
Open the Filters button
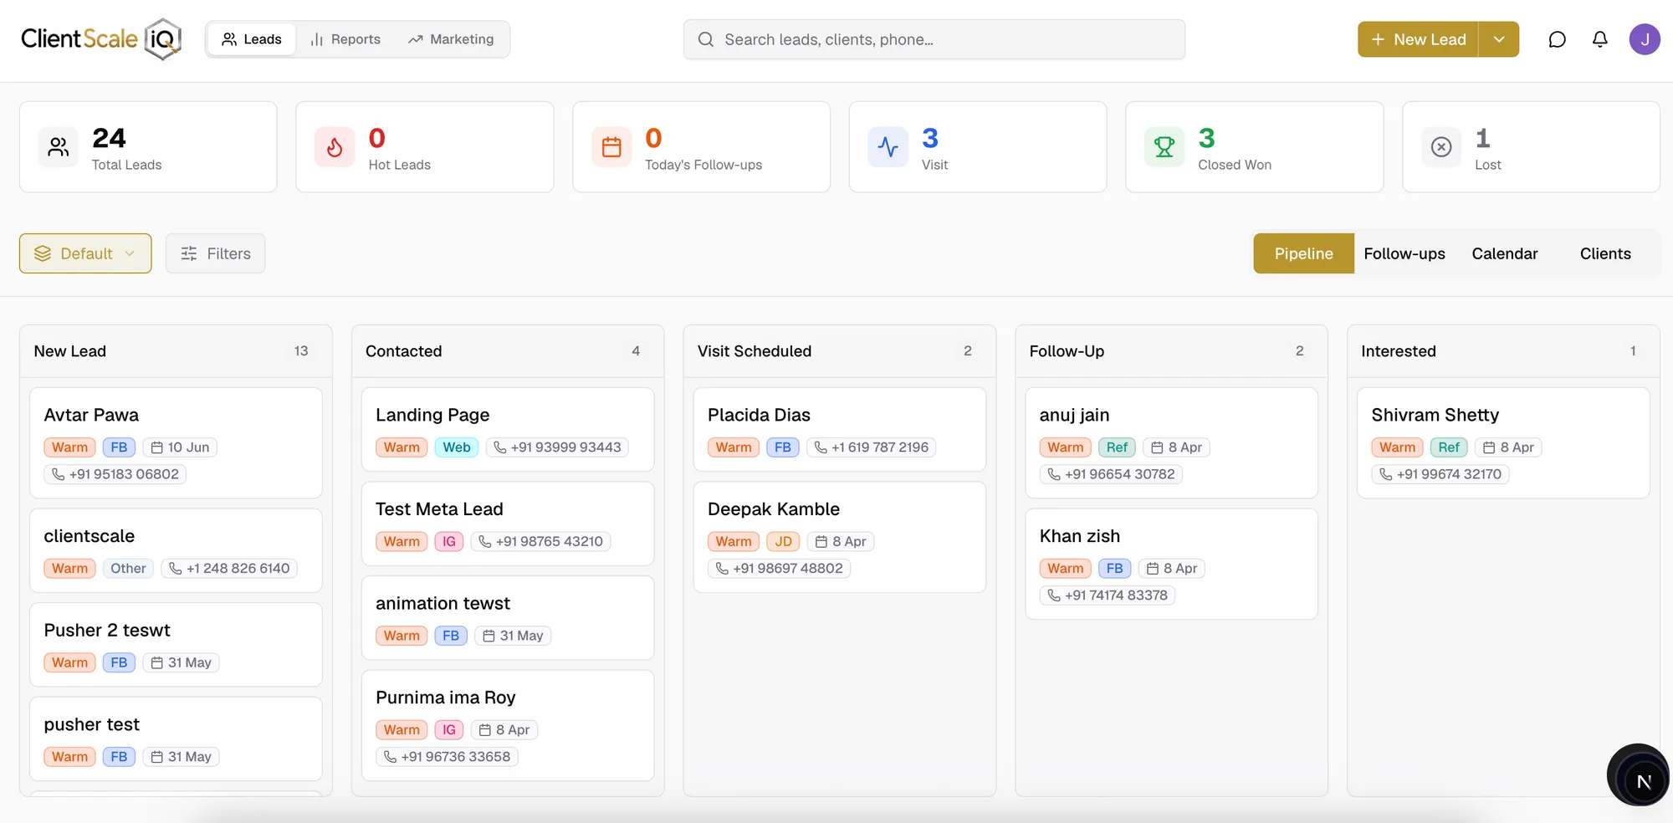(216, 253)
